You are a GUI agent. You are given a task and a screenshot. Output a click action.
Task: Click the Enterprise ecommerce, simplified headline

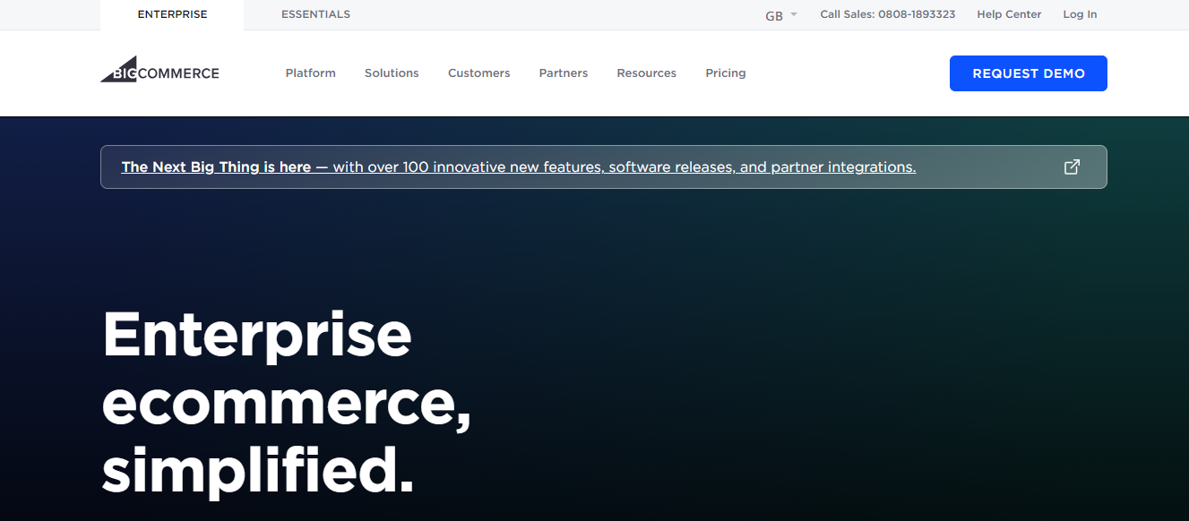click(287, 402)
